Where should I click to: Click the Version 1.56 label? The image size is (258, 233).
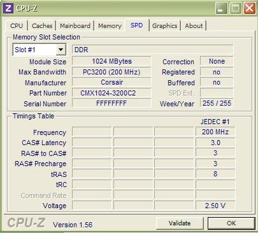pos(73,225)
